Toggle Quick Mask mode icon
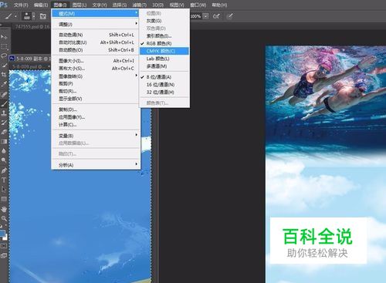Viewport: 386px width, 283px height. (4, 246)
